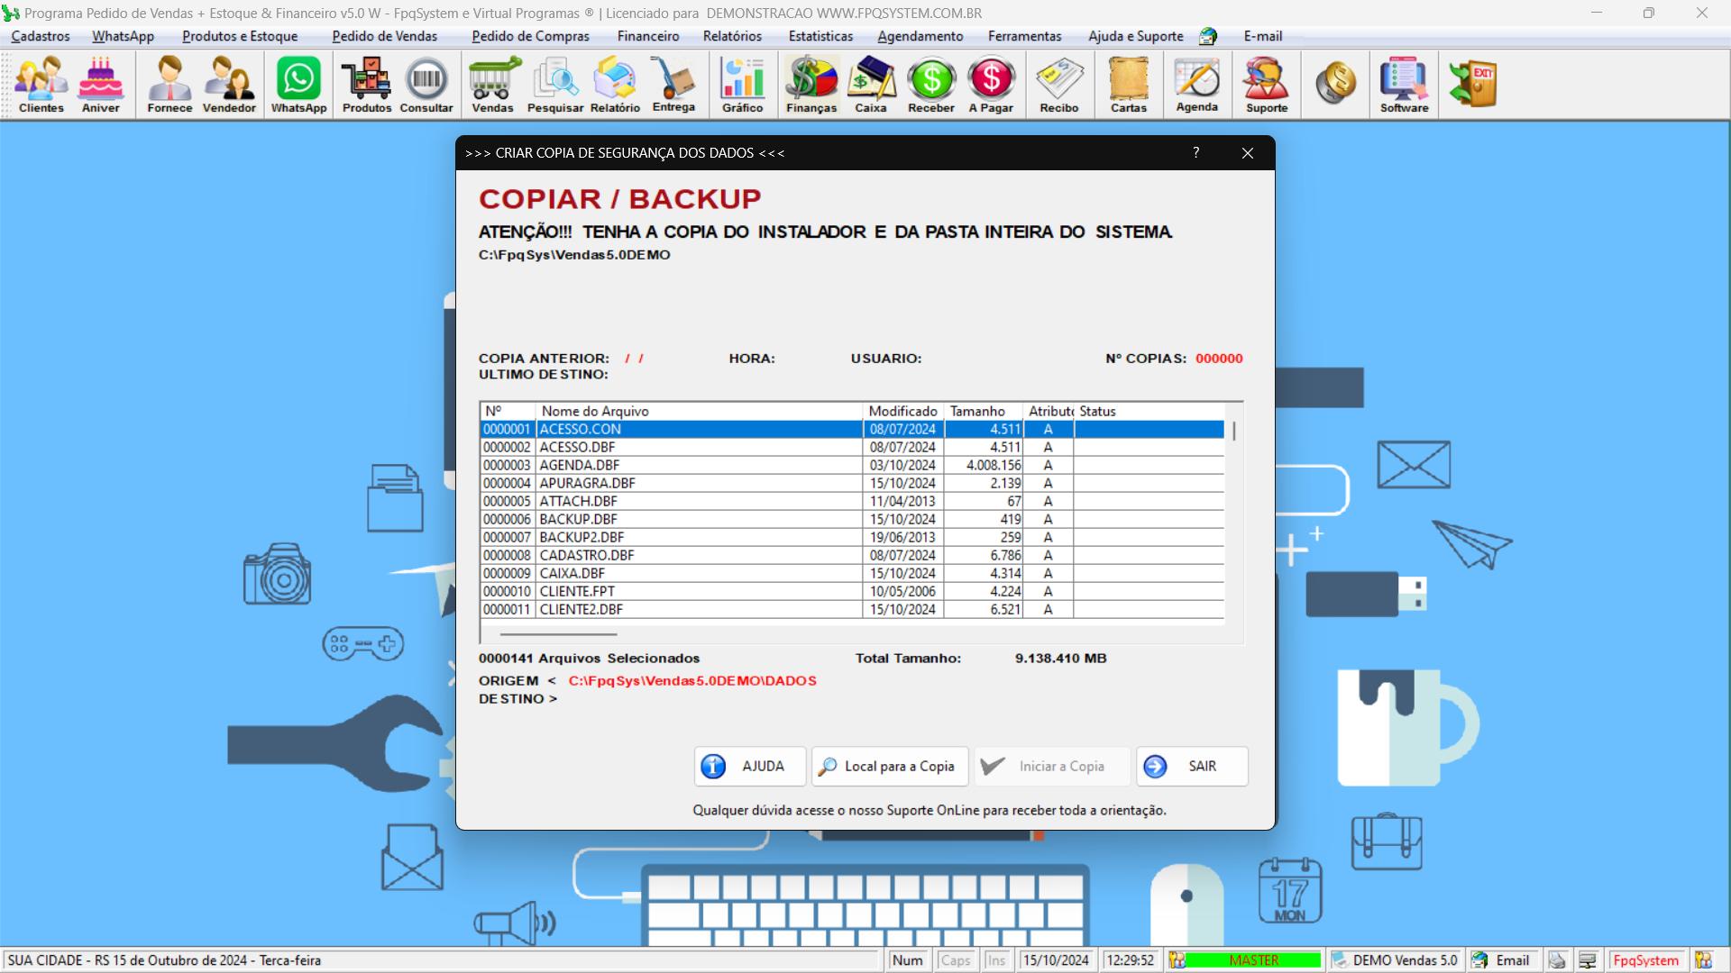Click the Modificado column header
This screenshot has width=1731, height=973.
click(904, 411)
